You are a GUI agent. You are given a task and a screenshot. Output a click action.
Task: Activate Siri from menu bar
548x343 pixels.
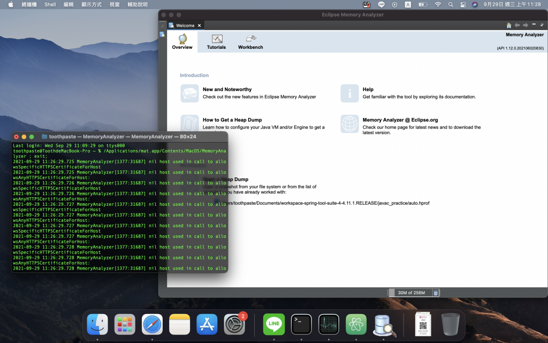tap(475, 4)
